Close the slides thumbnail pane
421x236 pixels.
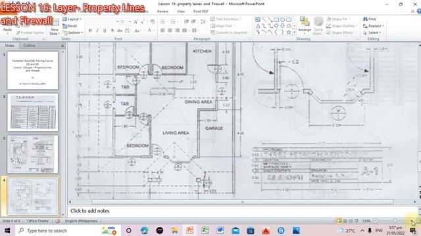62,46
